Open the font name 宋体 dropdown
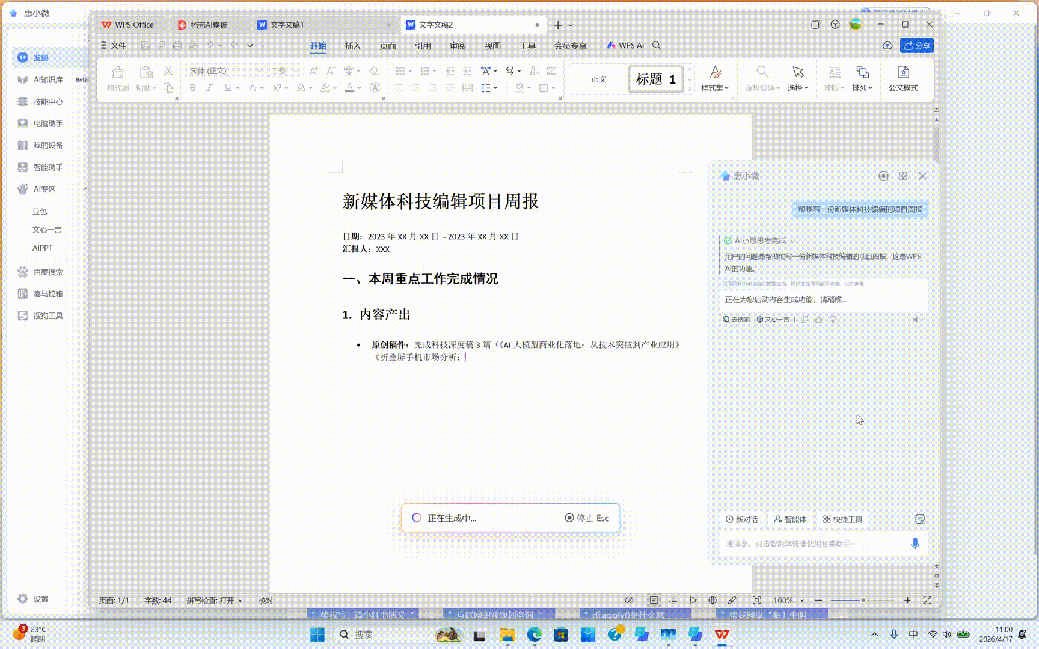The width and height of the screenshot is (1039, 649). tap(260, 71)
